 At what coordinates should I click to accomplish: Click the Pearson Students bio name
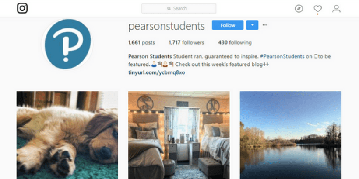tap(150, 56)
